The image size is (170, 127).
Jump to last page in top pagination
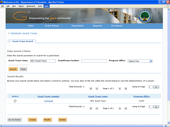coord(126,89)
